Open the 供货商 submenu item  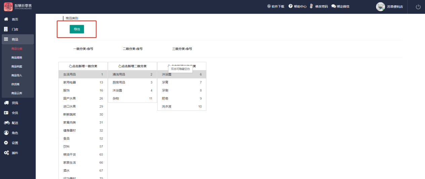tap(15, 84)
